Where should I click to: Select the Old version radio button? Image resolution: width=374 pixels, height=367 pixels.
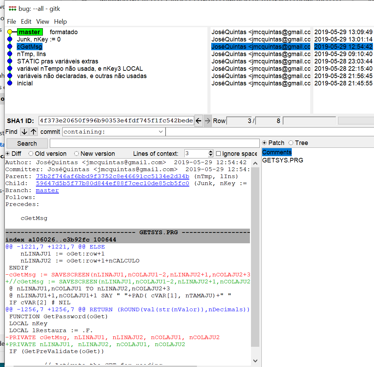coord(31,154)
